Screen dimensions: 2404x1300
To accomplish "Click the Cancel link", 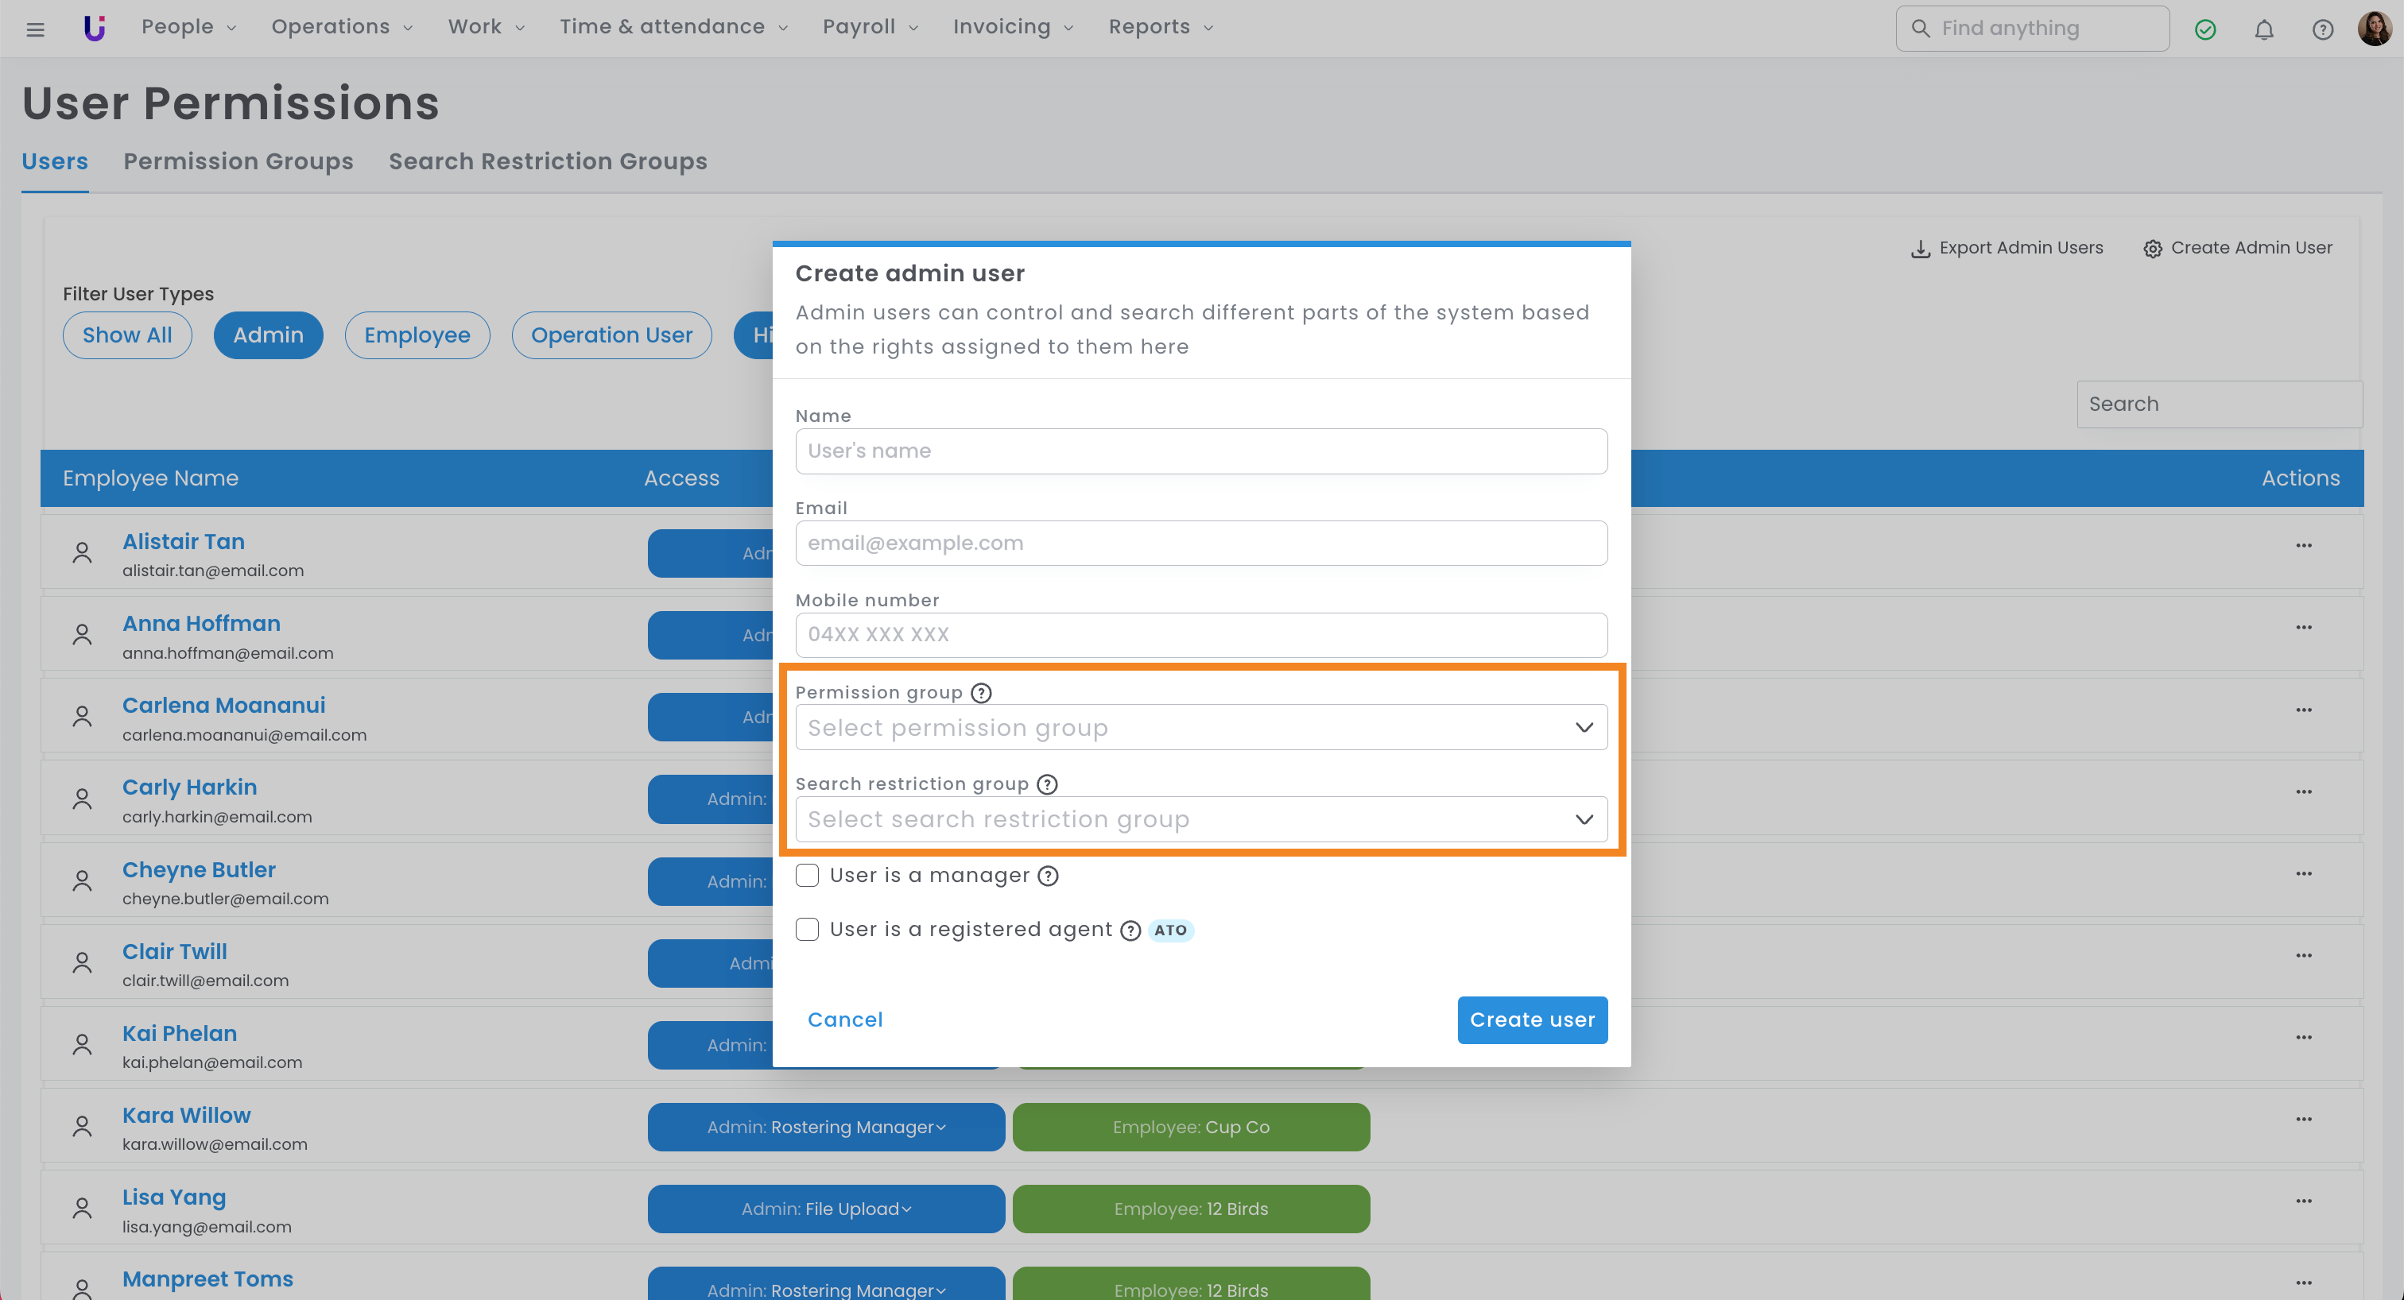I will point(844,1019).
